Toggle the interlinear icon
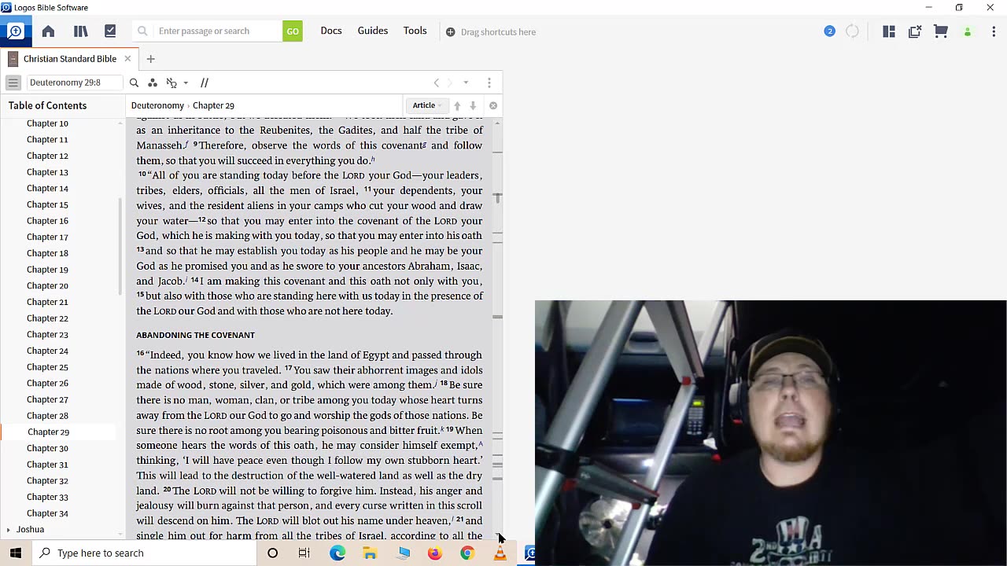The width and height of the screenshot is (1007, 566). click(x=172, y=83)
